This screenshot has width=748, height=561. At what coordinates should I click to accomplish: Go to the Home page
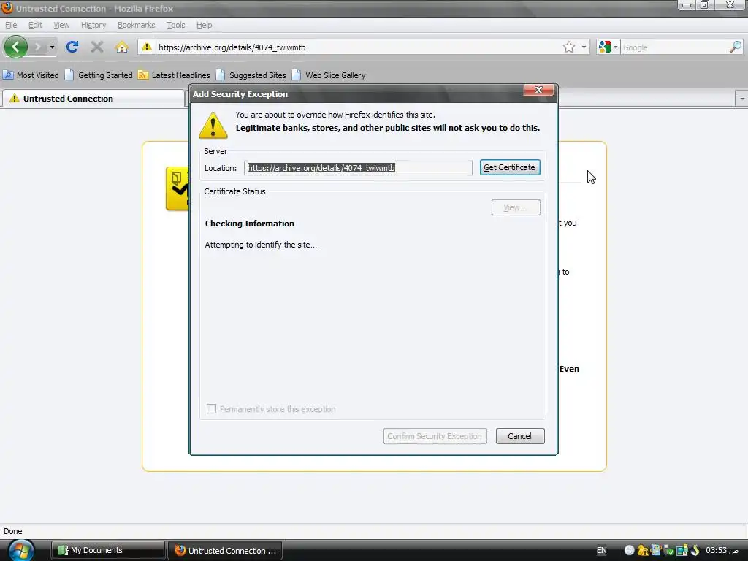point(122,47)
